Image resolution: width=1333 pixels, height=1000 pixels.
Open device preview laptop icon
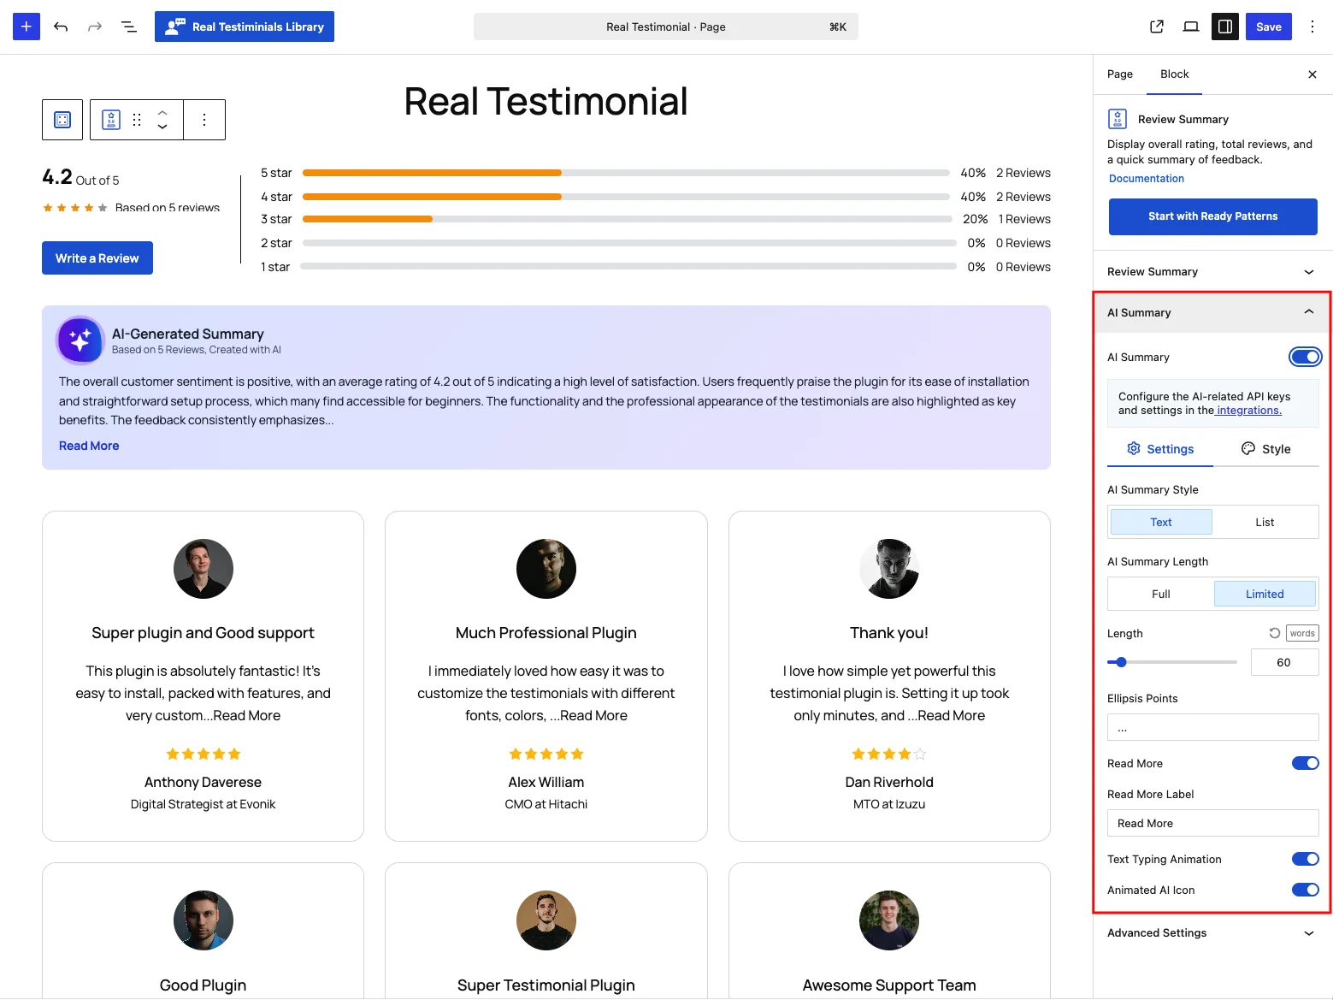1191,27
